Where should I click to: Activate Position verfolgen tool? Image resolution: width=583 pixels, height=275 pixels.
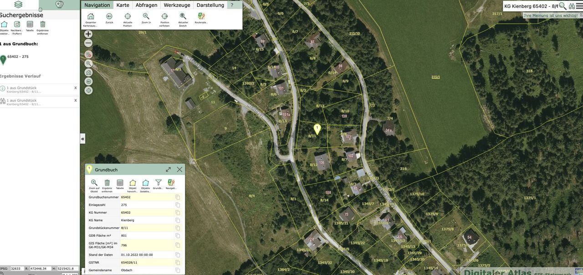tap(164, 16)
